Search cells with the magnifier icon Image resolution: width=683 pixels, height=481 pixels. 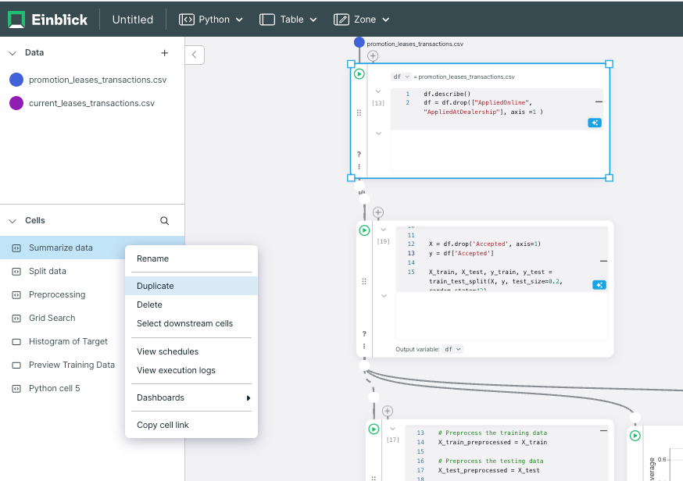pyautogui.click(x=164, y=221)
